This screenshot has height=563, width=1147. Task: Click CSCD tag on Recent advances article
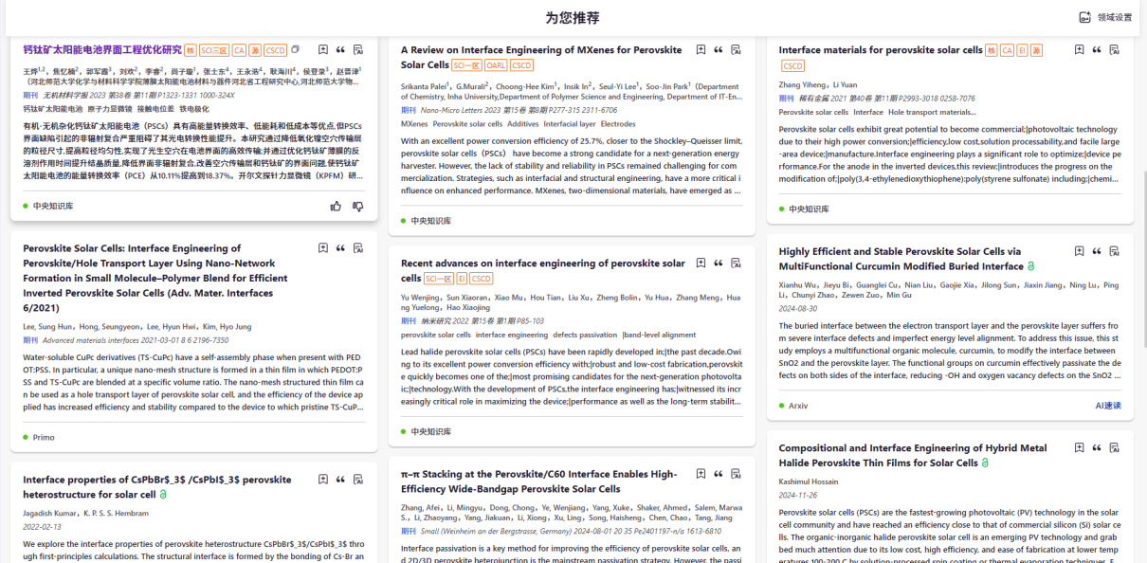[x=482, y=279]
